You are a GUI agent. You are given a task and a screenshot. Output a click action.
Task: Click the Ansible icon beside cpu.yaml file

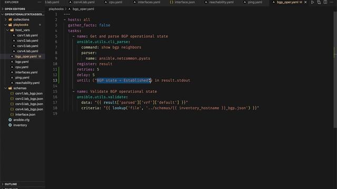click(x=12, y=67)
